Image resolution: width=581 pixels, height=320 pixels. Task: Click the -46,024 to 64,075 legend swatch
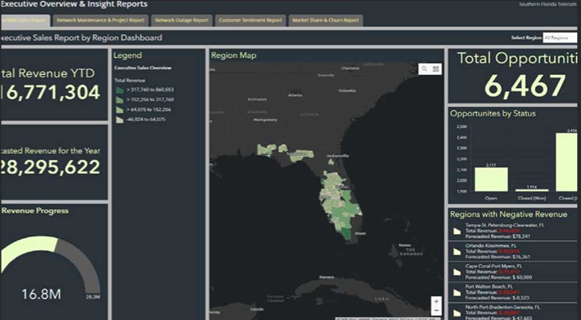pyautogui.click(x=120, y=120)
